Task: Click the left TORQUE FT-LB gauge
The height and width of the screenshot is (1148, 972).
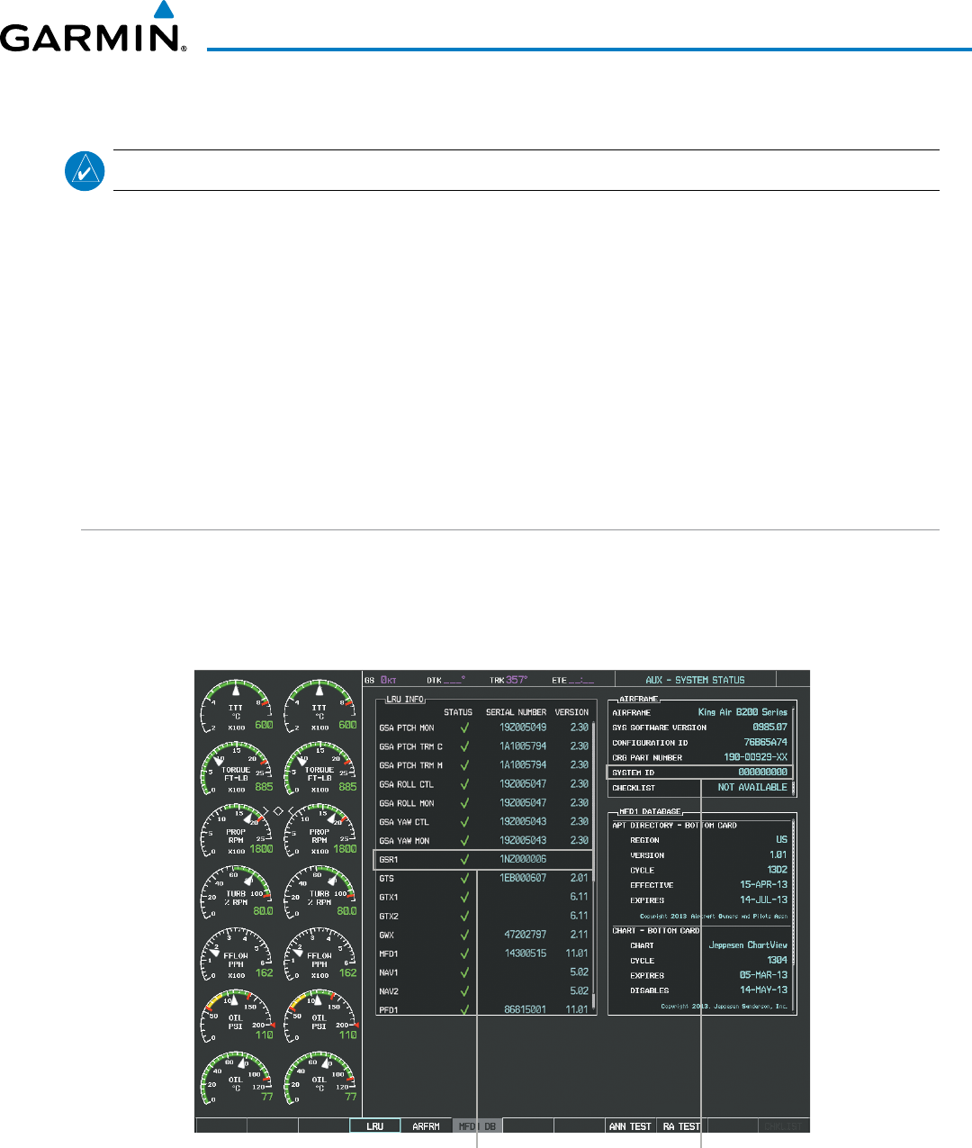Action: pos(237,768)
